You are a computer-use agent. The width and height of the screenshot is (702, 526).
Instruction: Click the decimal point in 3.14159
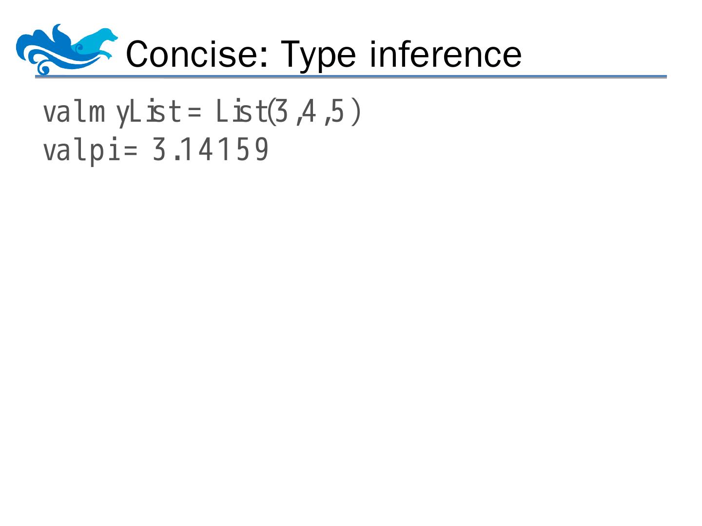tap(177, 158)
